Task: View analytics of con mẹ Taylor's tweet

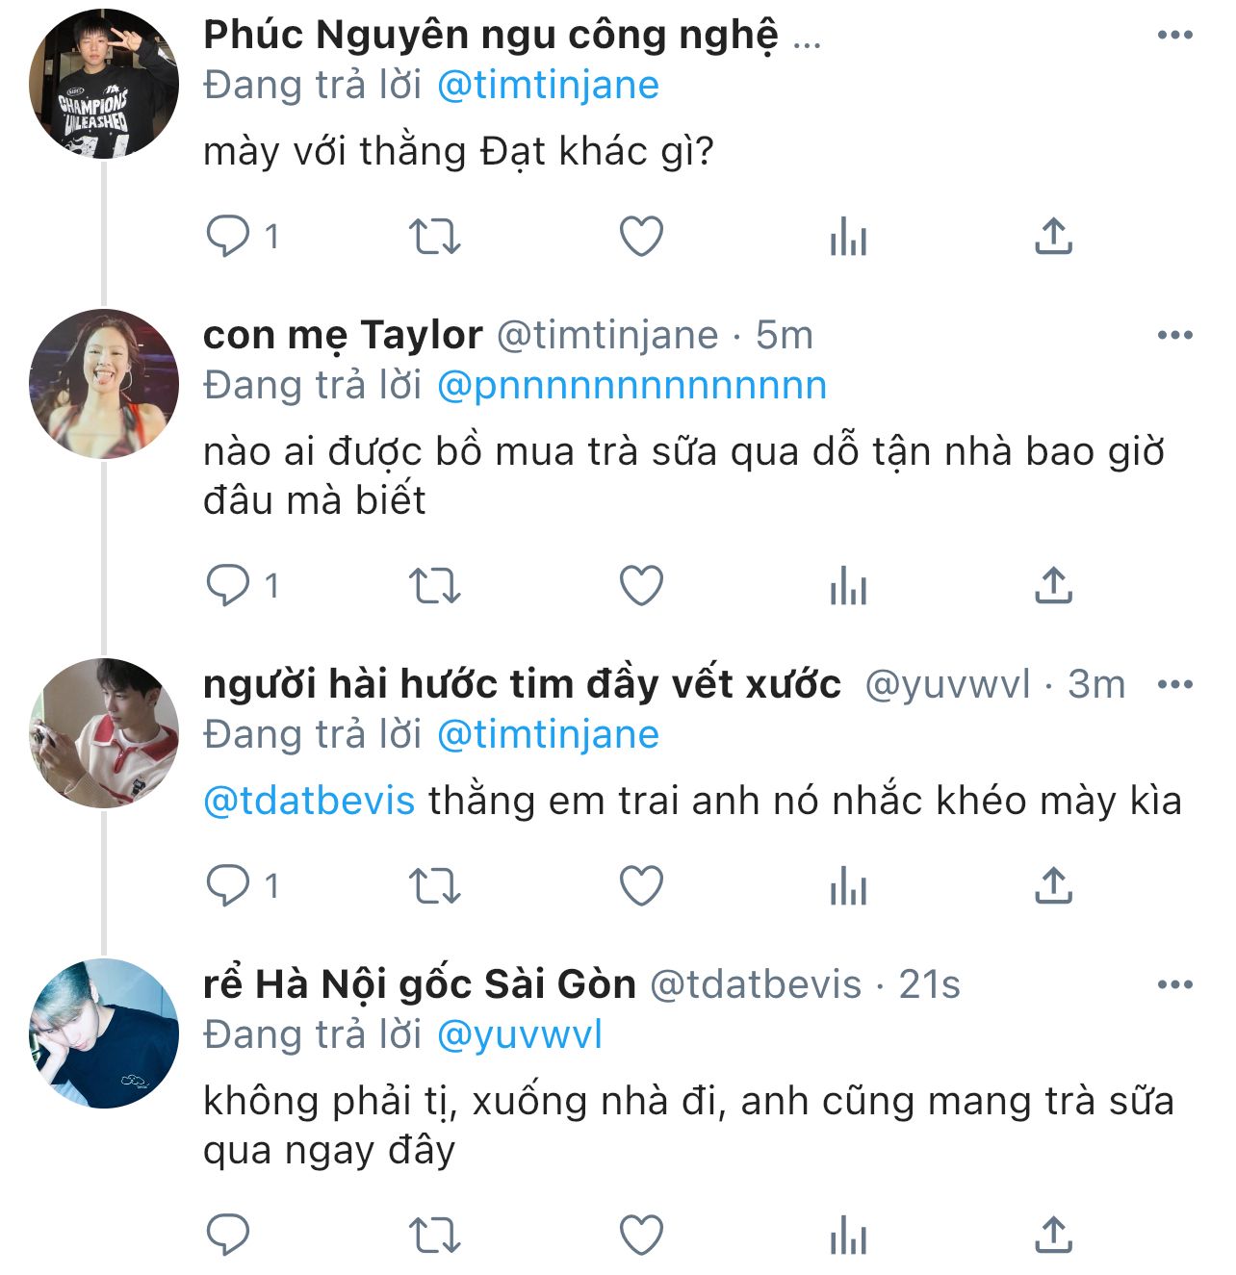Action: click(848, 585)
